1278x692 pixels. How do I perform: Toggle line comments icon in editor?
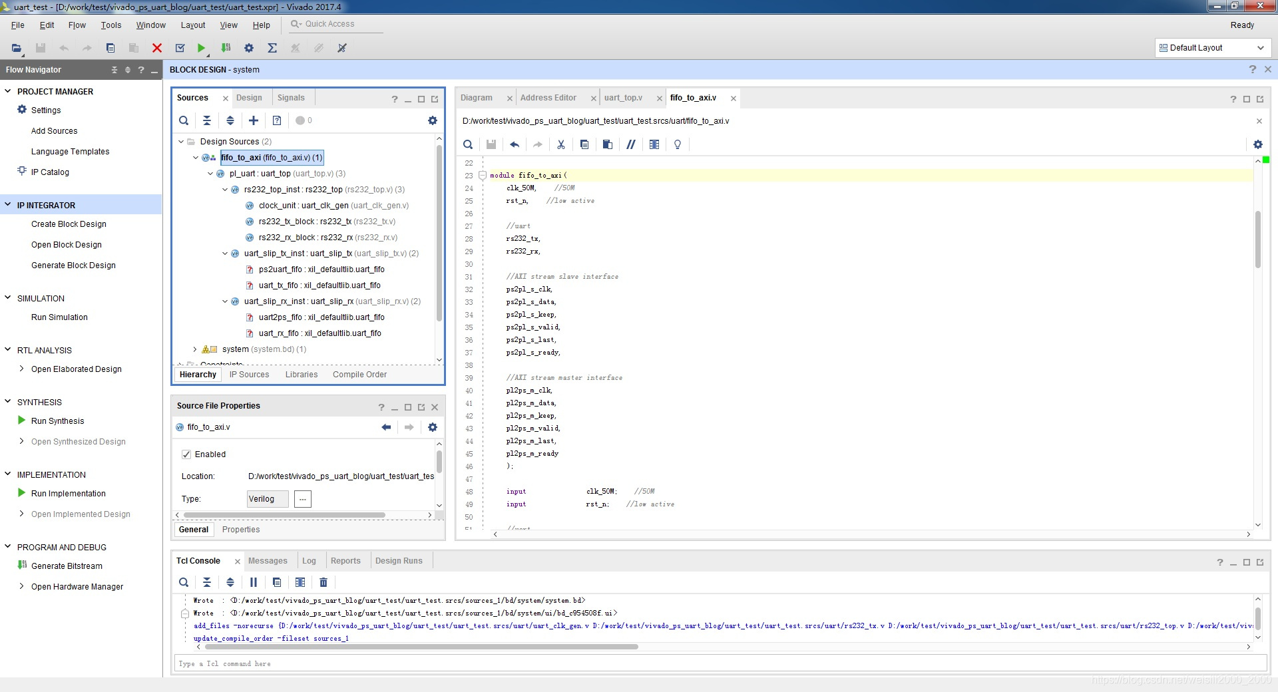[x=631, y=144]
